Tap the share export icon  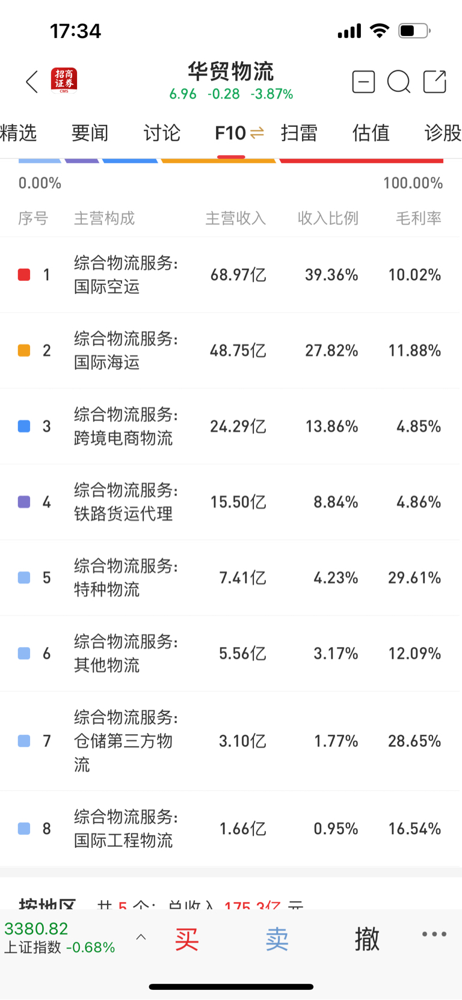click(x=435, y=82)
